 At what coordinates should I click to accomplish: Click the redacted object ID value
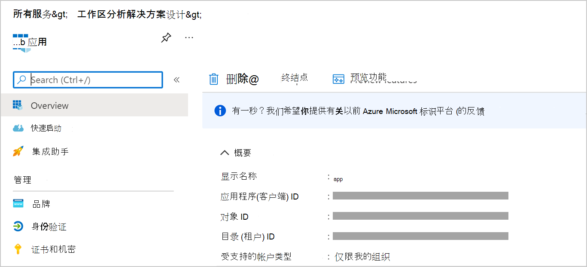pyautogui.click(x=420, y=216)
